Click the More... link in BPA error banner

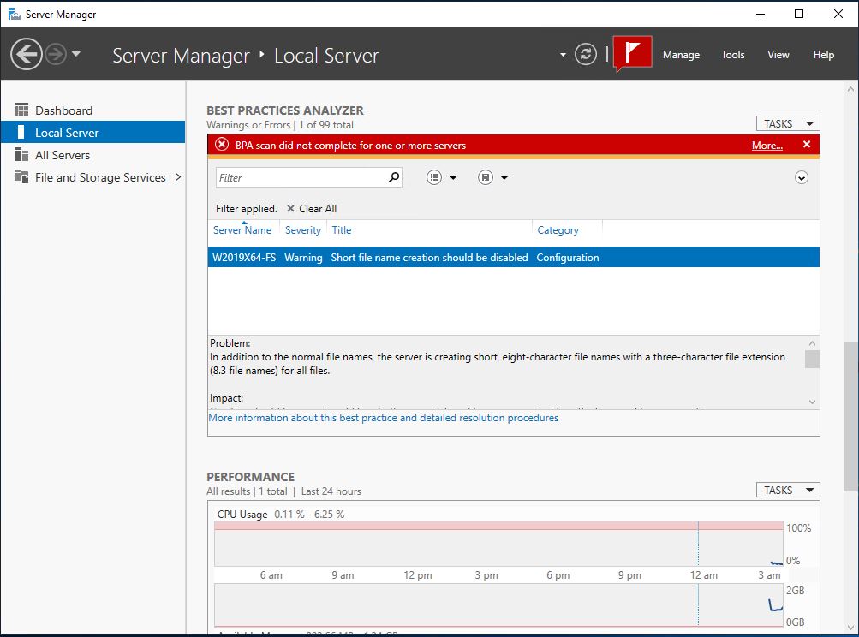pos(767,146)
